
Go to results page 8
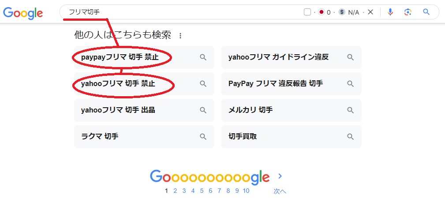(228, 191)
